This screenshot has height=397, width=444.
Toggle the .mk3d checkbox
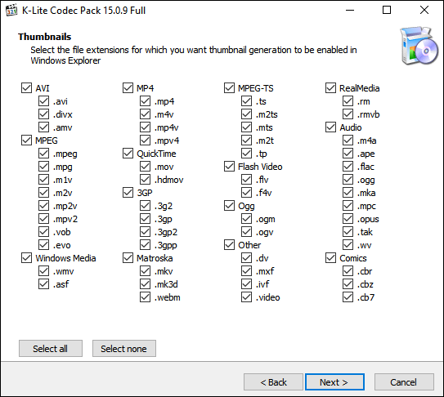(145, 283)
